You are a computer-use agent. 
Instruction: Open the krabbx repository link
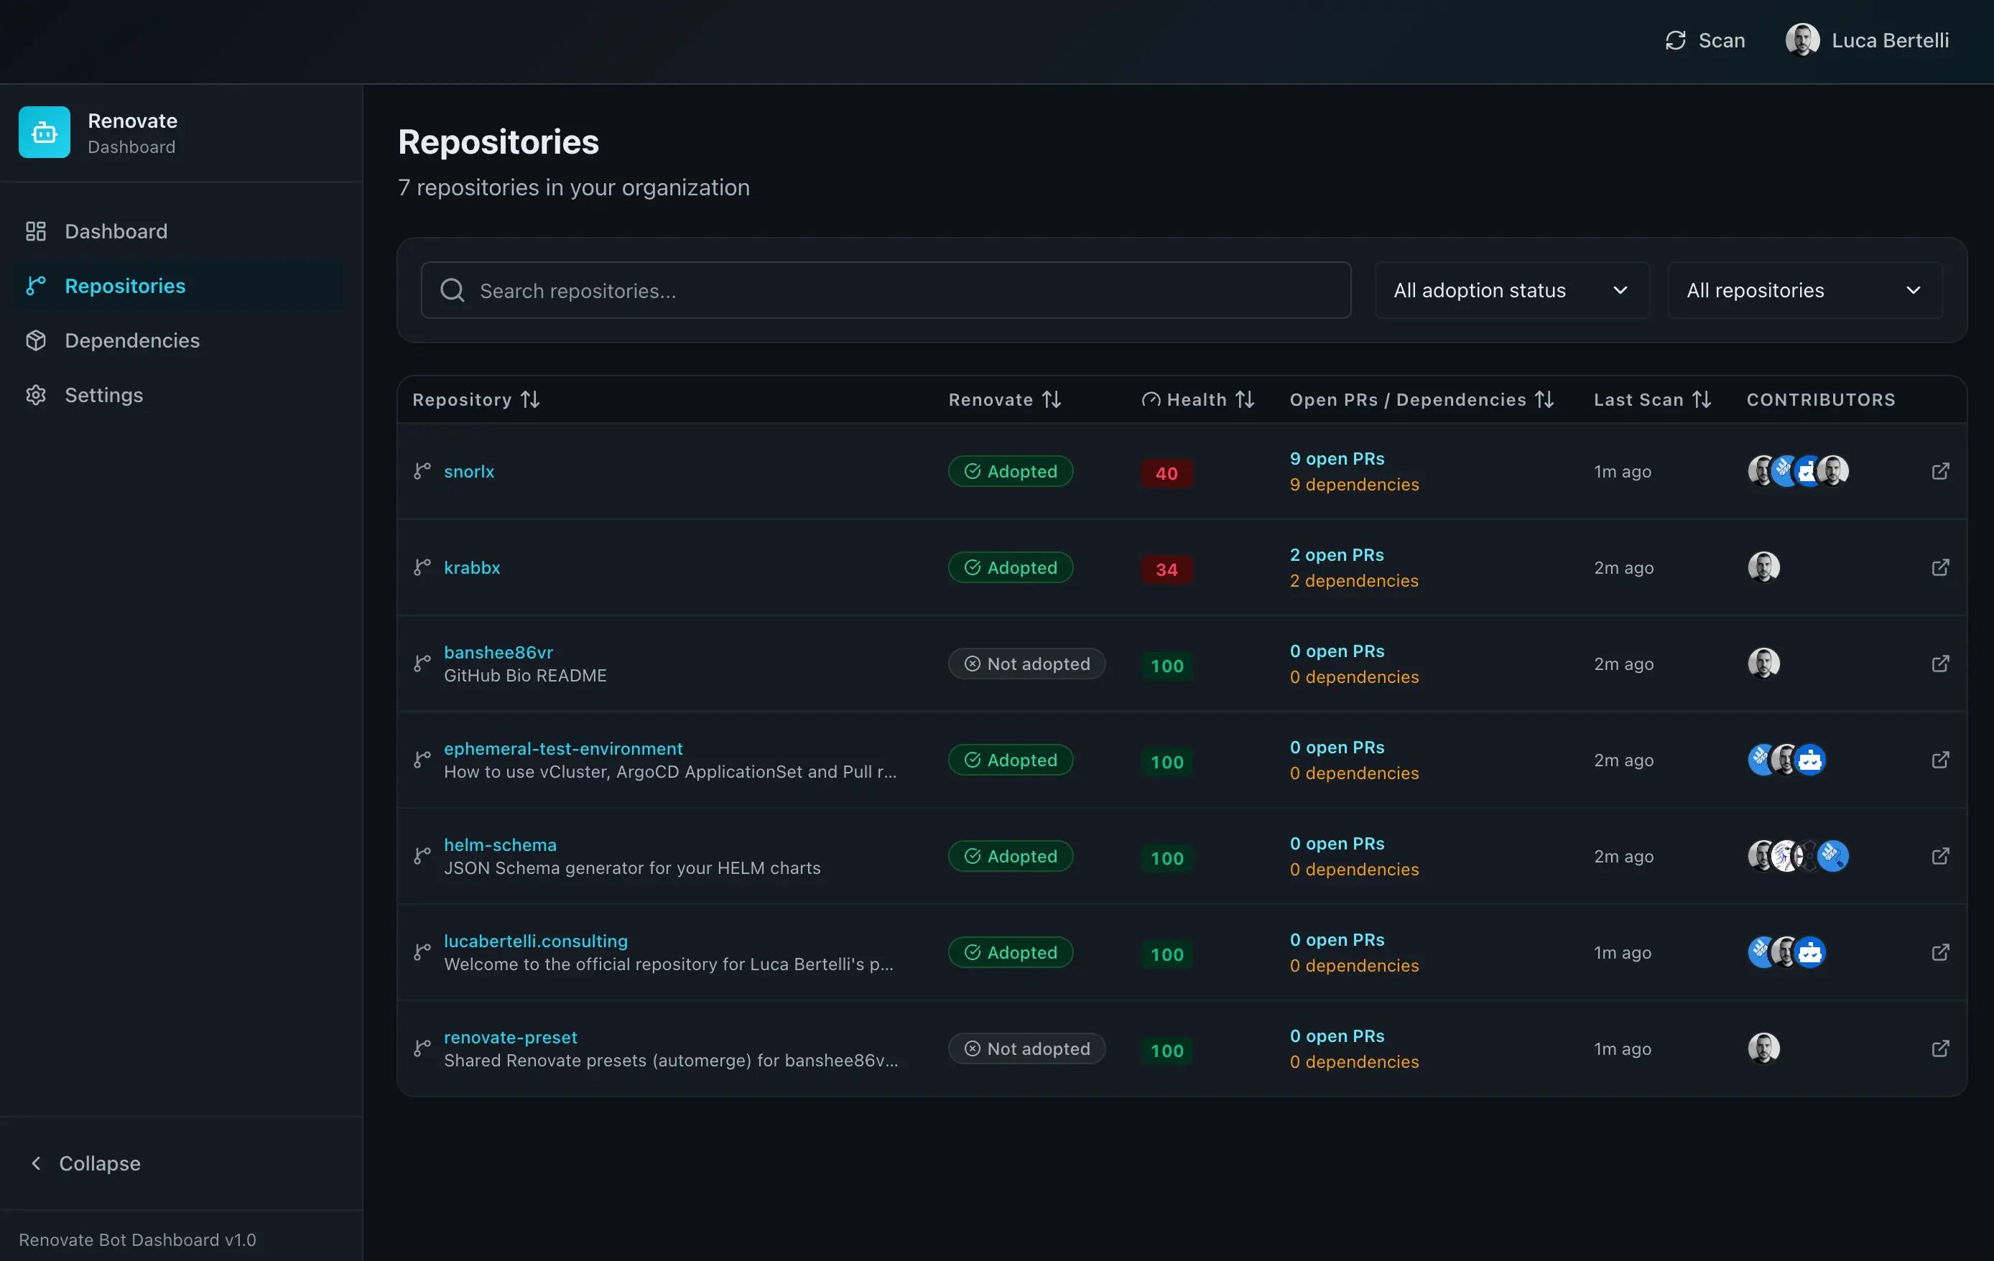click(x=472, y=567)
